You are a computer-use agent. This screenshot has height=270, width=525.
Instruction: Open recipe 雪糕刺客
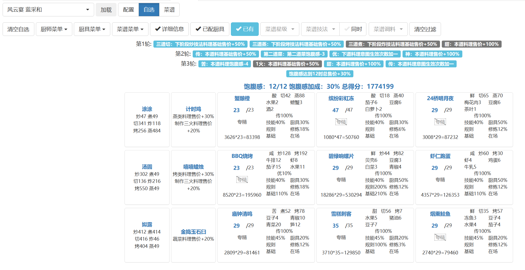[x=341, y=214]
